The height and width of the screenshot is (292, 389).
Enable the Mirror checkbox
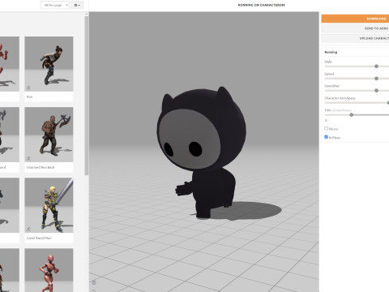(x=326, y=128)
